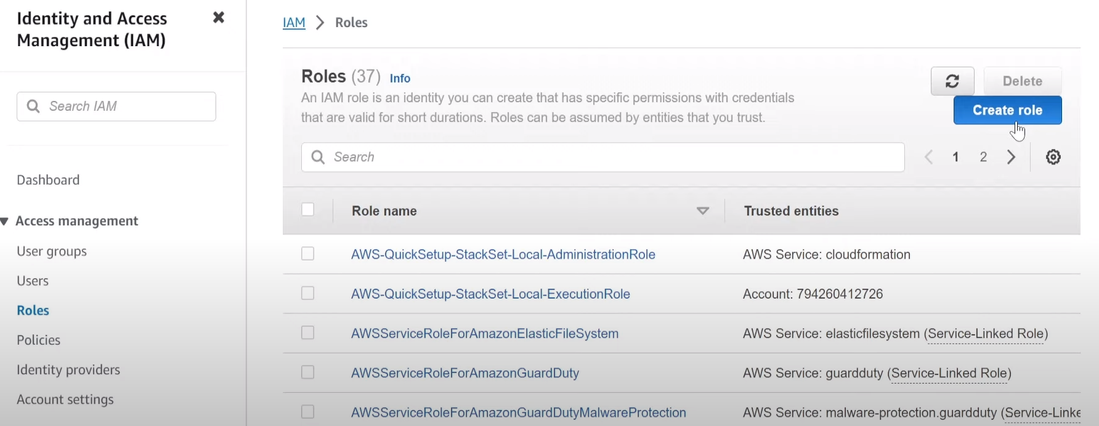Click the magnifier icon in roles search

click(x=318, y=157)
